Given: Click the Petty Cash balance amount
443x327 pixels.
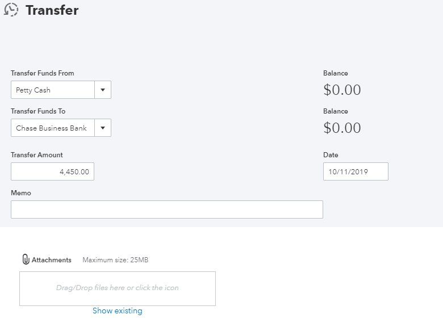Looking at the screenshot, I should click(342, 90).
